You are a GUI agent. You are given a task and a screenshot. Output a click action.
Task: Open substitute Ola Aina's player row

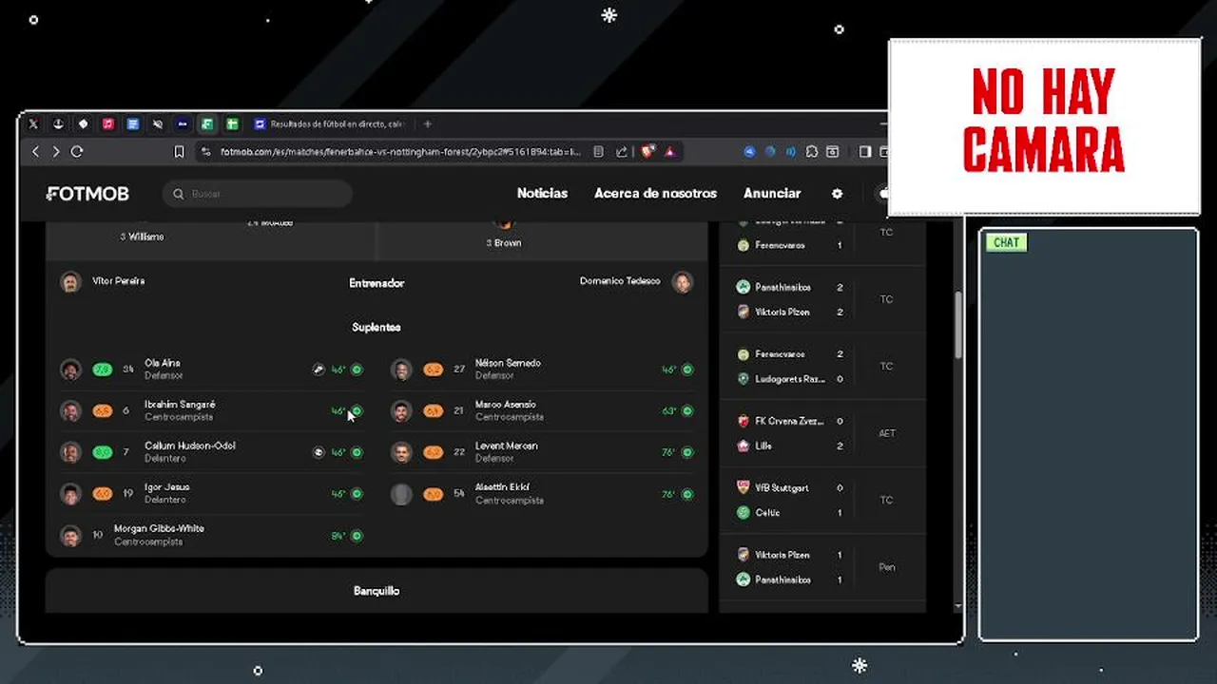[211, 370]
